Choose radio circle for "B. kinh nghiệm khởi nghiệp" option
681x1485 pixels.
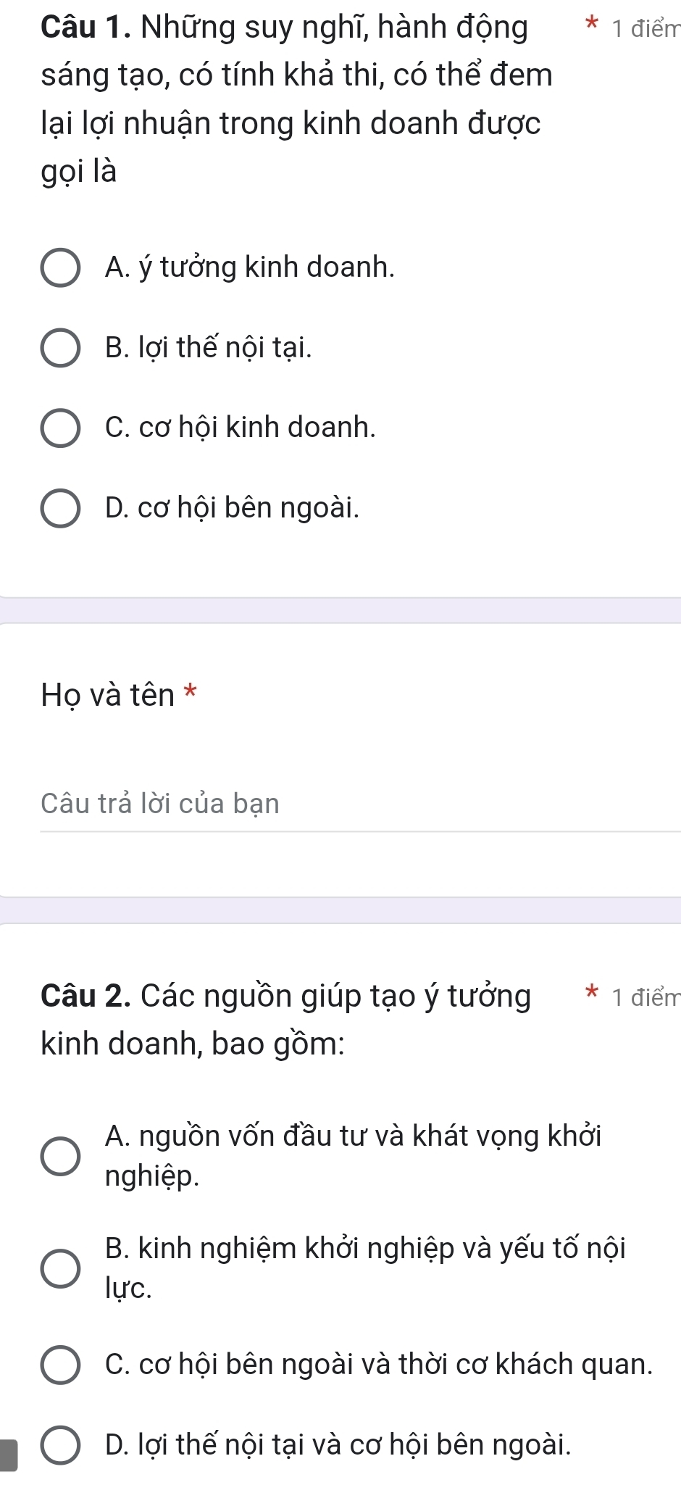tap(60, 1268)
